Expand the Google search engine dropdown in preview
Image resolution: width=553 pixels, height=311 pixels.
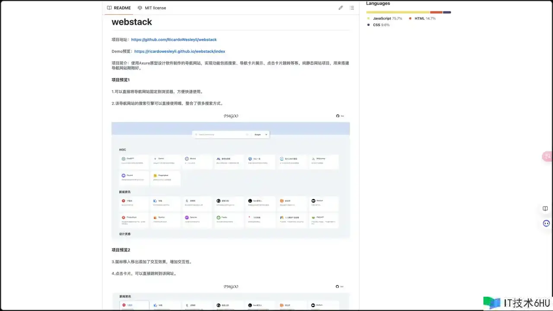pyautogui.click(x=261, y=135)
